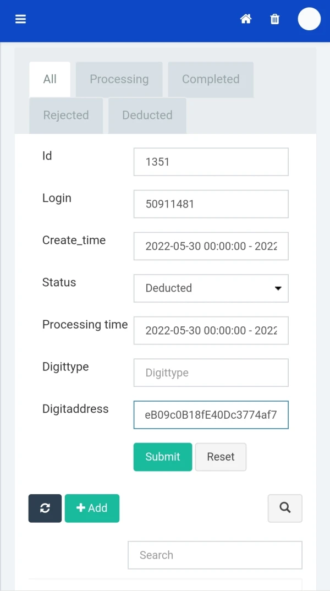Click the table Search box
Viewport: 330px width, 591px height.
click(215, 555)
